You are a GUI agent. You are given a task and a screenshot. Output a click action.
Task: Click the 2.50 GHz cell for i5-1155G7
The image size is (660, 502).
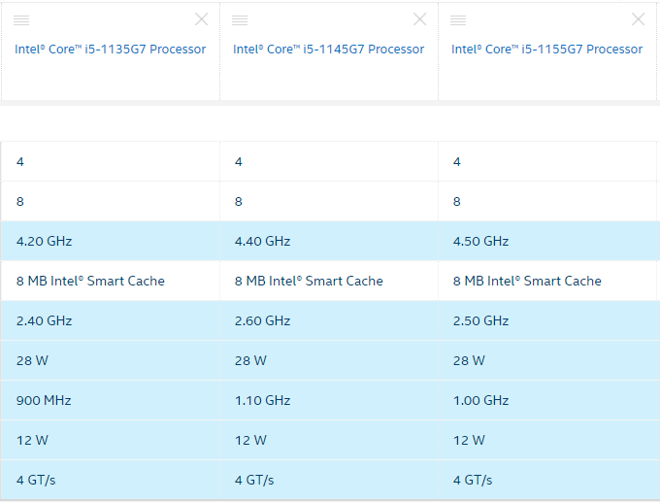(x=547, y=320)
